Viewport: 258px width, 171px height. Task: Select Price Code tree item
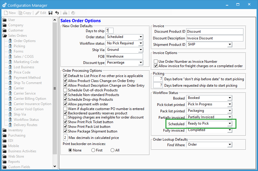20,73
